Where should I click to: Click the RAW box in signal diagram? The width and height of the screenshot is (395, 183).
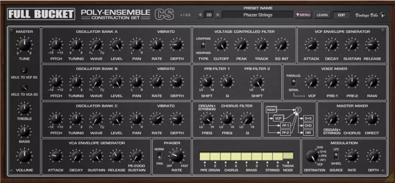tap(271, 110)
